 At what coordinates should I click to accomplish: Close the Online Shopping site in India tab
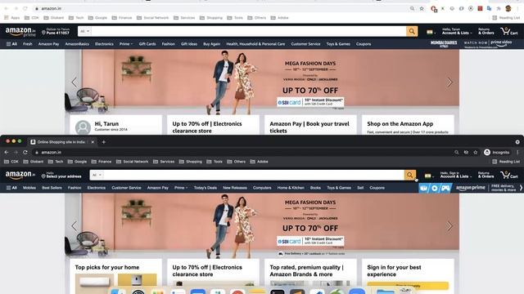(93, 142)
